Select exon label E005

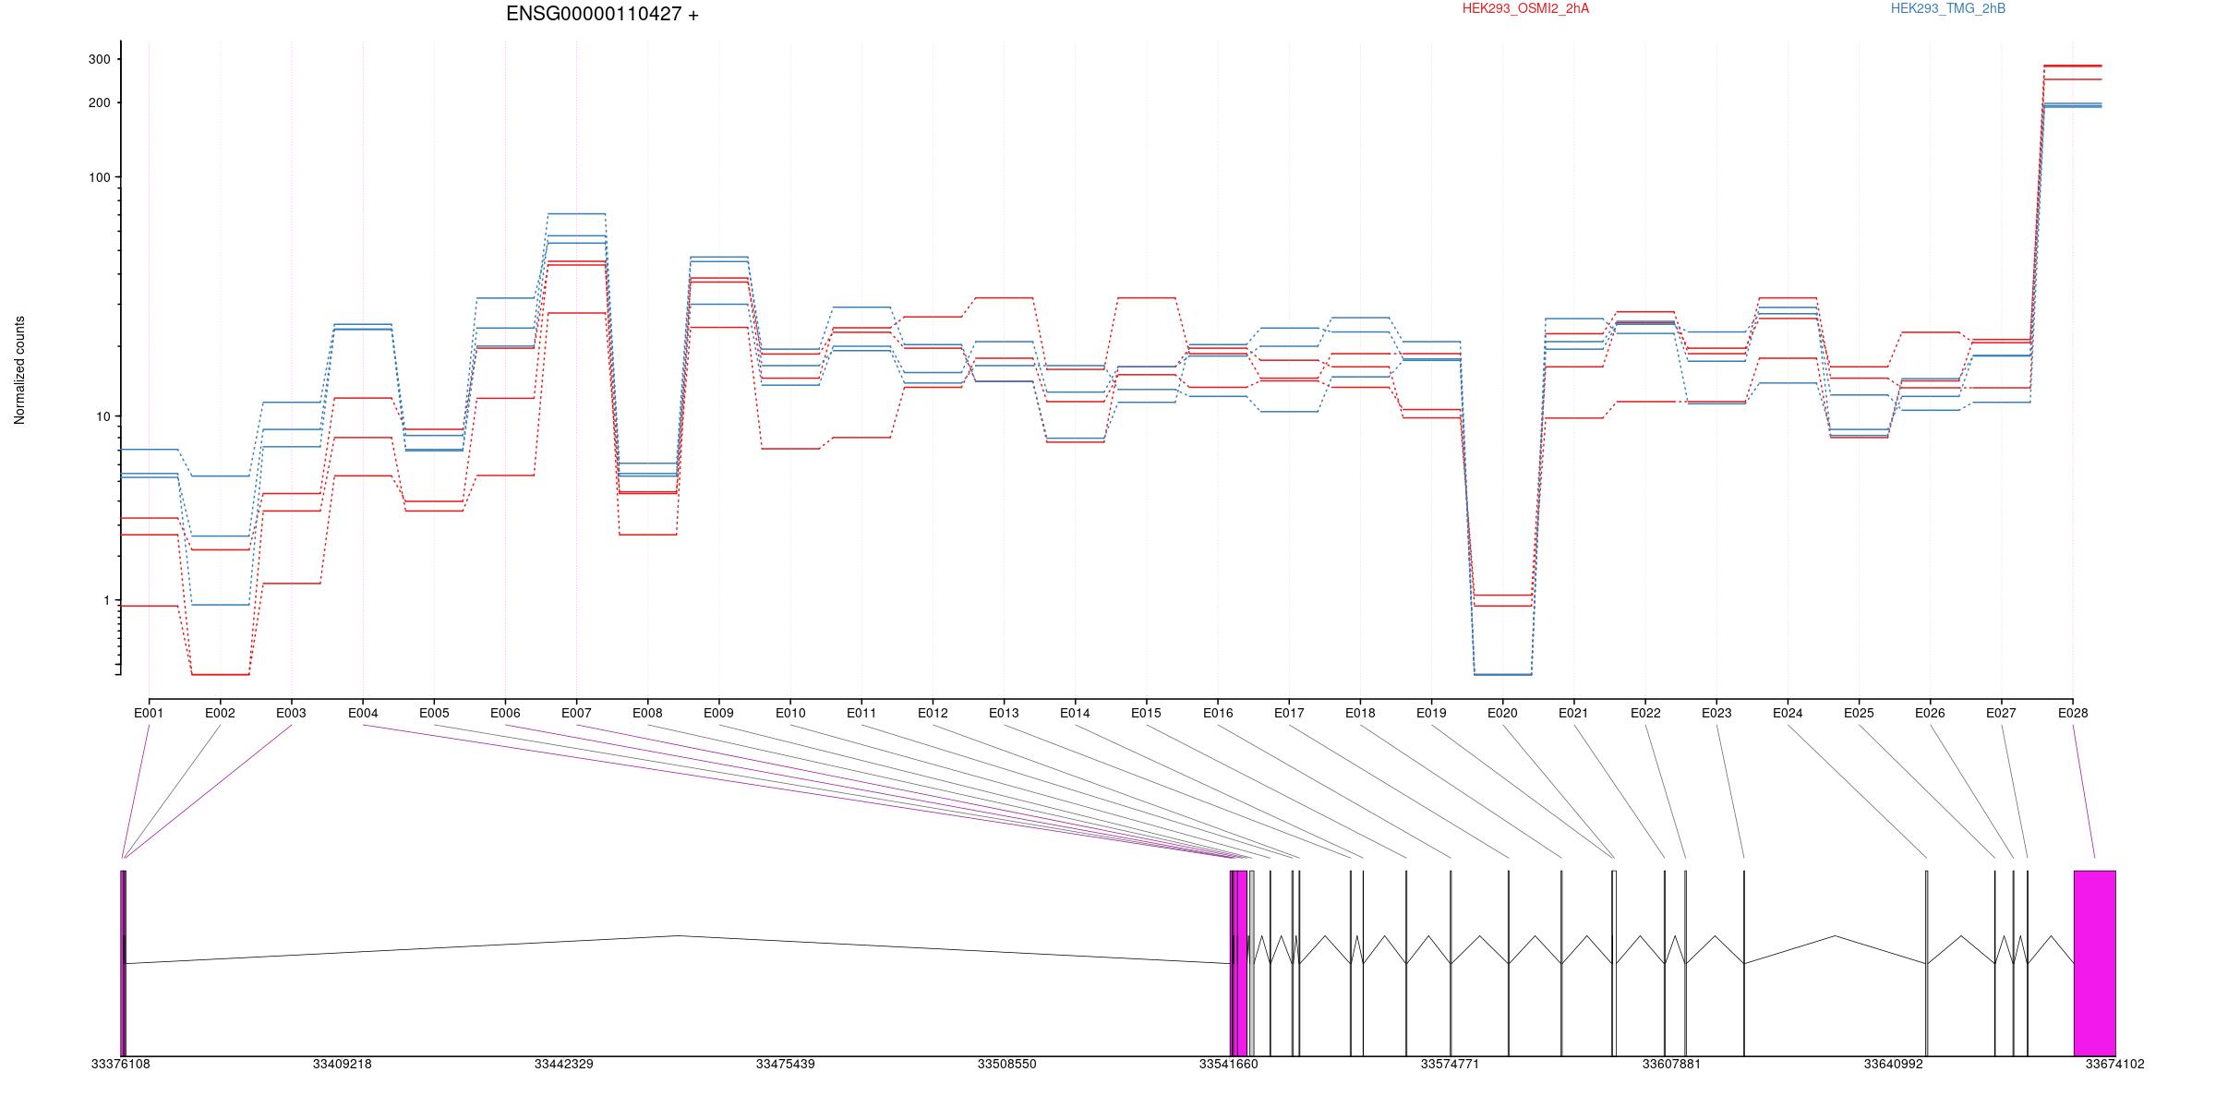pyautogui.click(x=434, y=713)
